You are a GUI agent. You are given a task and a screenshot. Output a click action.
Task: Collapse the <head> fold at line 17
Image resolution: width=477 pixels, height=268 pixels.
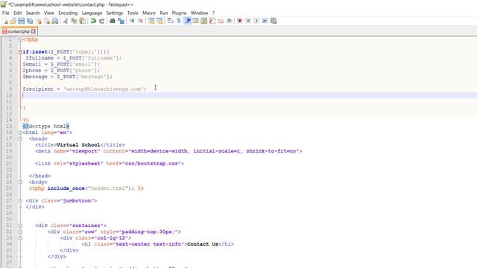tap(20, 139)
